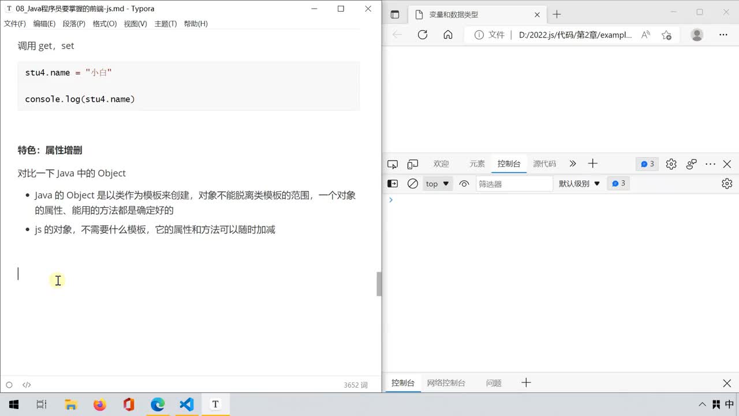739x416 pixels.
Task: Open the 视图(V) menu in Typora
Action: pyautogui.click(x=135, y=24)
